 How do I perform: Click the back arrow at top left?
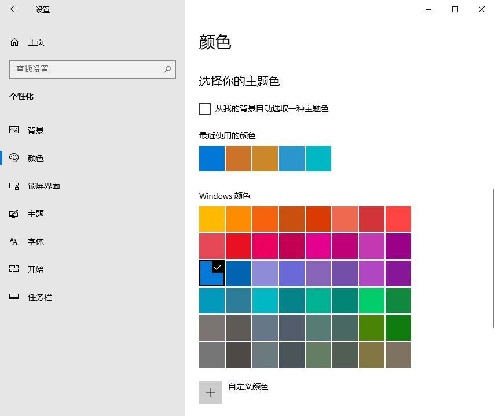pos(14,9)
